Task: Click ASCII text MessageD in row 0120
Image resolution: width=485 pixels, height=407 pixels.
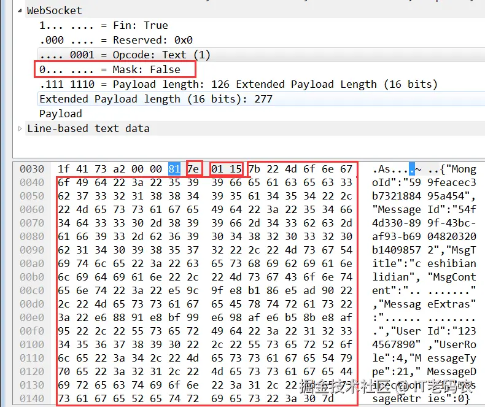Action: click(452, 372)
